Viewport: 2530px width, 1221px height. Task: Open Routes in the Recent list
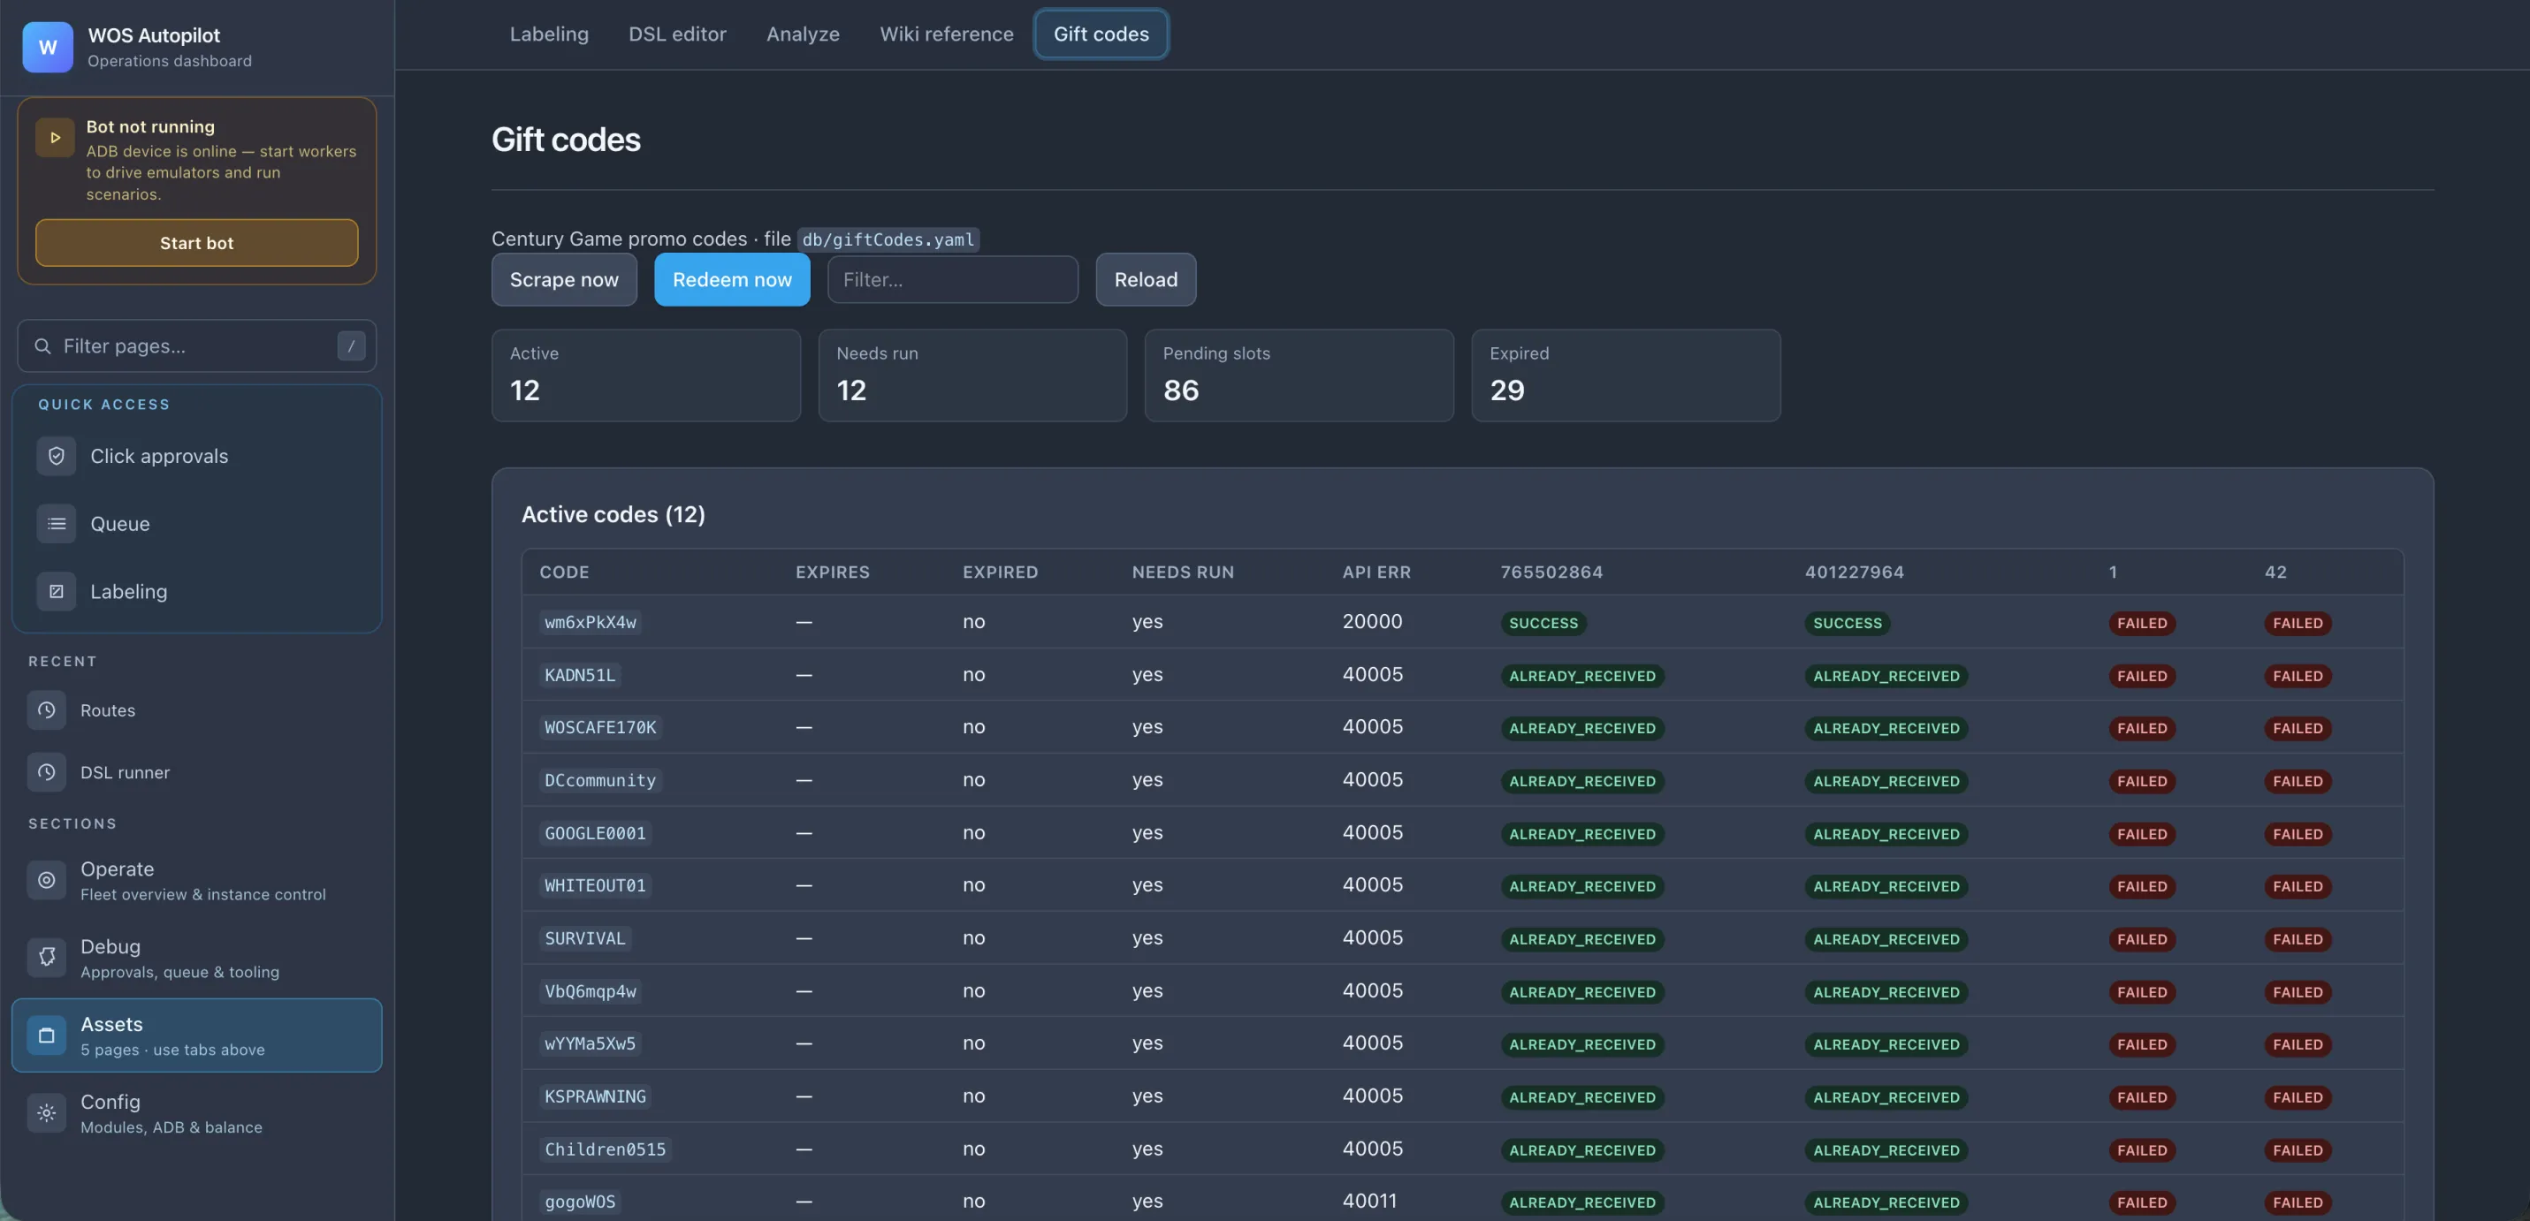click(196, 709)
